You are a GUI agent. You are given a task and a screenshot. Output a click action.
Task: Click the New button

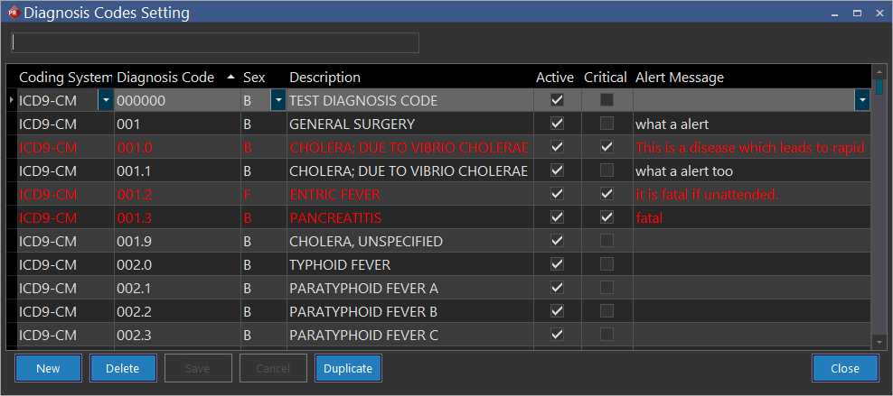(x=48, y=369)
